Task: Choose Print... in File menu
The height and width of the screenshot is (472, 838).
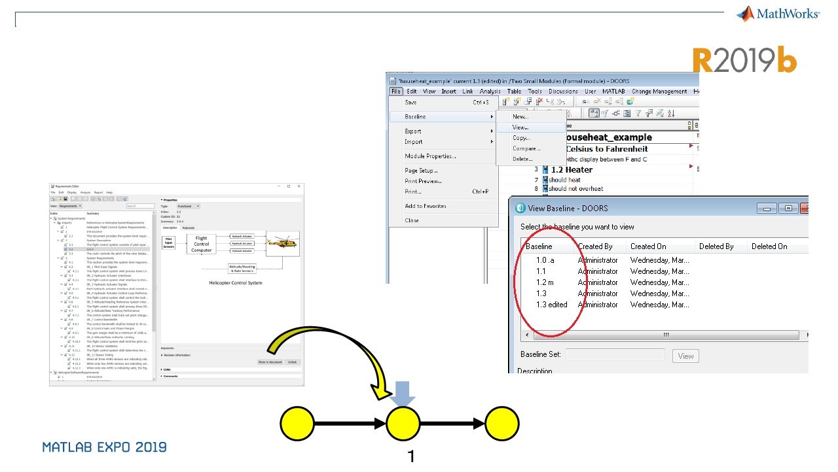Action: point(443,192)
